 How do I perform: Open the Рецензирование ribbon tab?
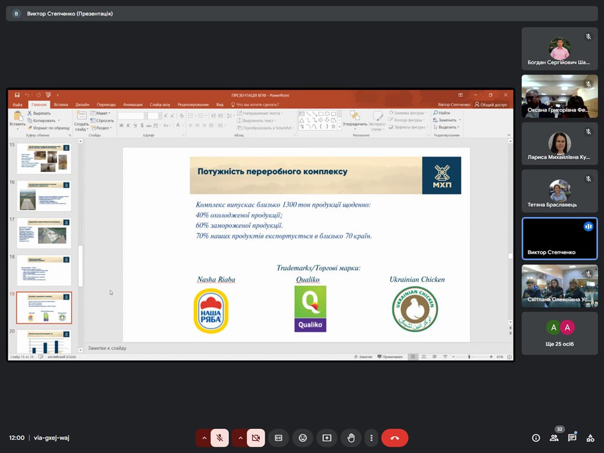(x=193, y=105)
